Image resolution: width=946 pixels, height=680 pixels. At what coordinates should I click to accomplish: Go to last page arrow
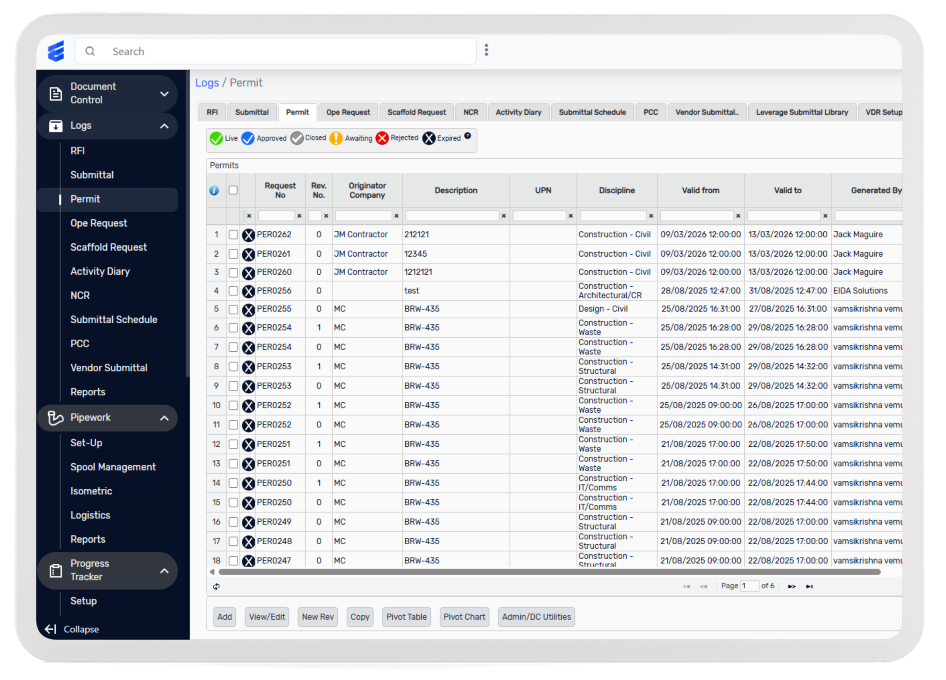(809, 586)
